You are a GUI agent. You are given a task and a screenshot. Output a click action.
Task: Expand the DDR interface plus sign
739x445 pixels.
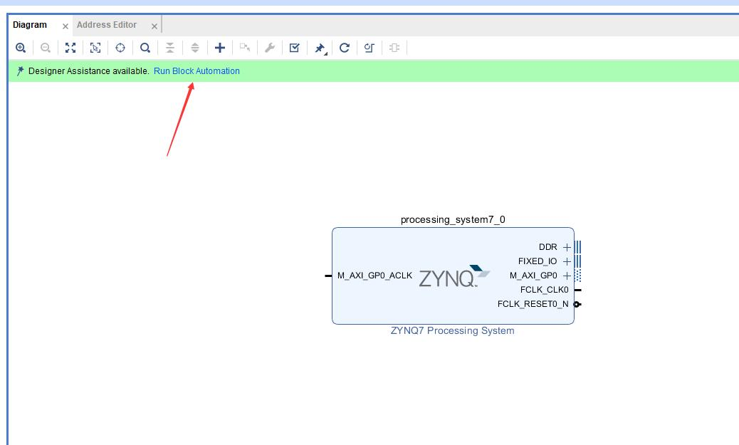[x=567, y=247]
